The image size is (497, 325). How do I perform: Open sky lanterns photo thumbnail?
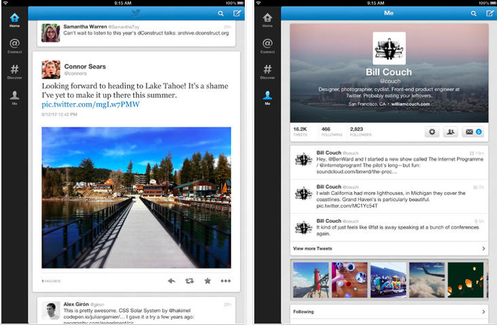[x=466, y=280]
